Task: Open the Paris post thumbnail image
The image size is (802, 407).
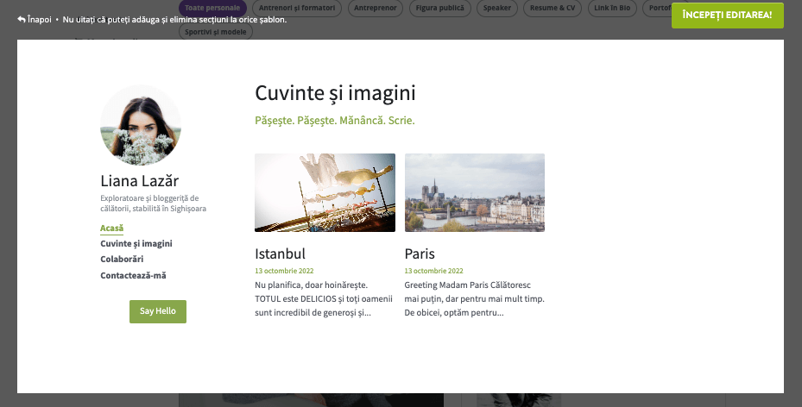Action: coord(474,192)
